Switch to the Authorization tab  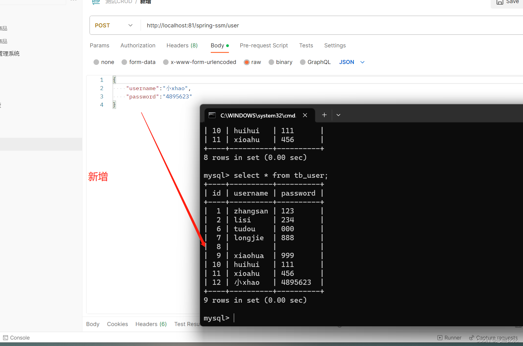pos(138,46)
